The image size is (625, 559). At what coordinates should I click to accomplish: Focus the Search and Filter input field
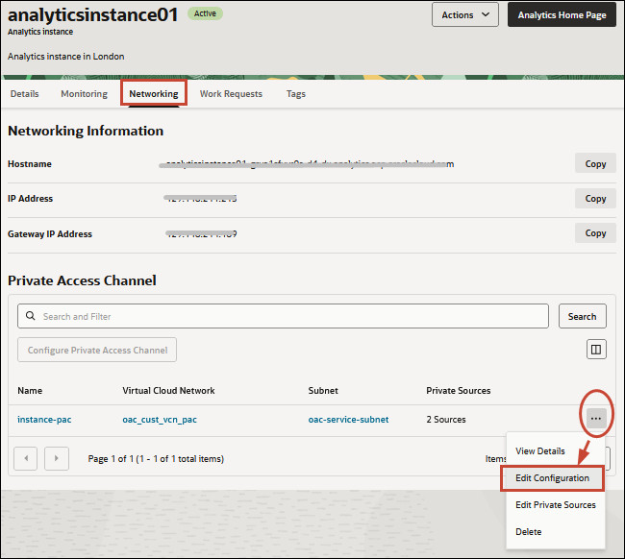click(288, 316)
